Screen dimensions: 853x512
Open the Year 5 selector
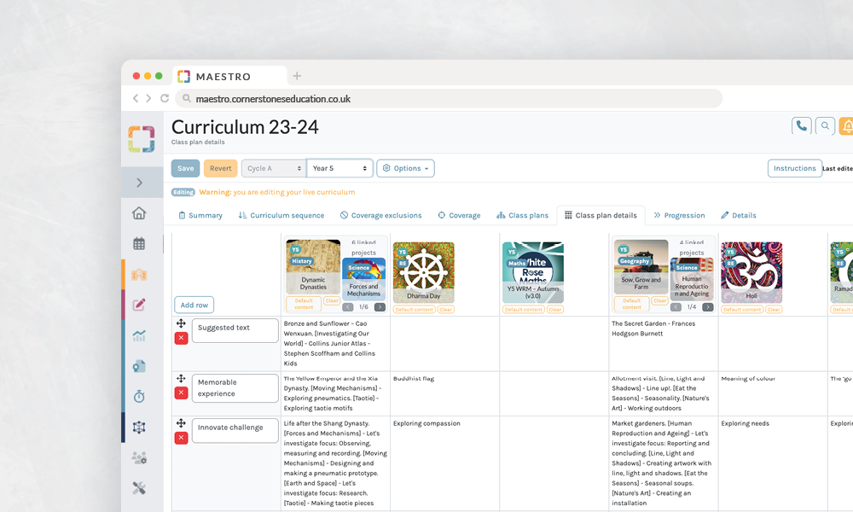tap(339, 168)
